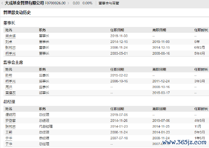
Task: Select the 2003-05-01 start date
Action: 119,54
